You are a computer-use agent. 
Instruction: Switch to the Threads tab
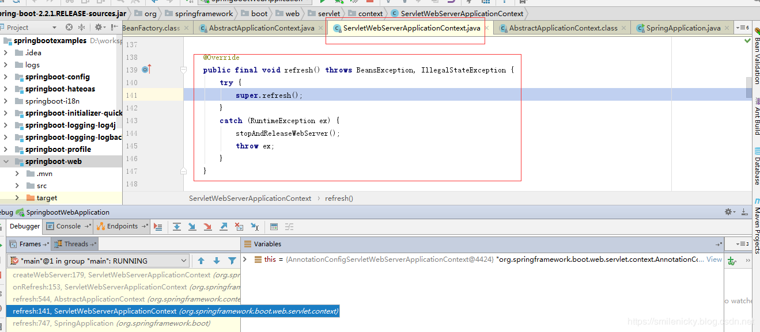pos(75,244)
